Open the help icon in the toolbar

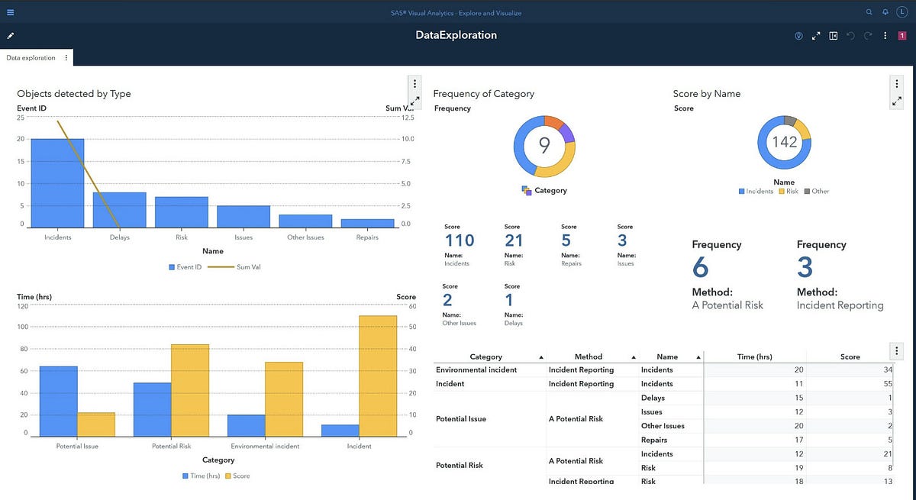(798, 35)
